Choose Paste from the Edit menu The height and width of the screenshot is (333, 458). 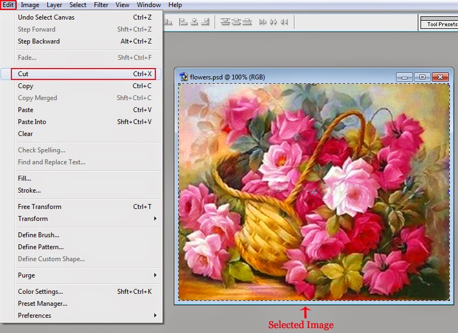point(85,110)
